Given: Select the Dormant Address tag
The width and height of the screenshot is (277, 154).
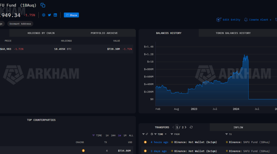Looking at the screenshot, I should coord(20,24).
